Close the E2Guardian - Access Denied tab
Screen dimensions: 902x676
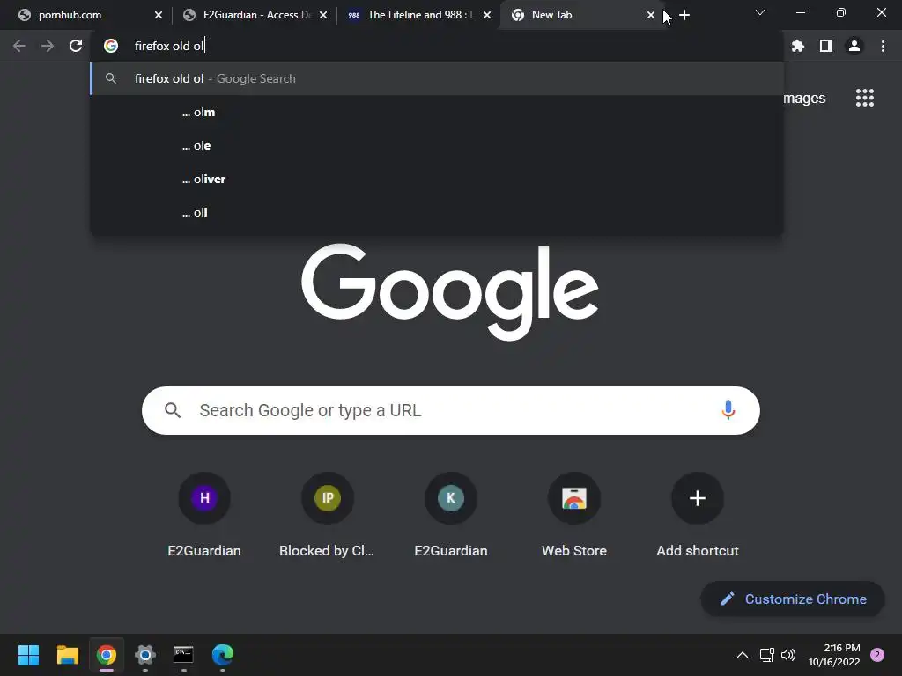pyautogui.click(x=323, y=15)
